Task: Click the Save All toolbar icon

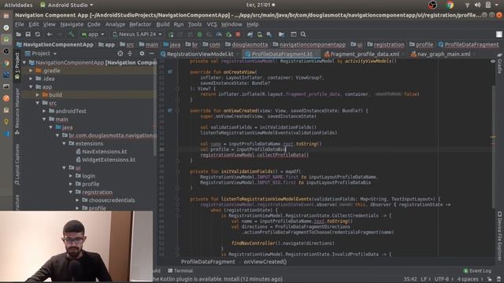Action: (x=28, y=35)
